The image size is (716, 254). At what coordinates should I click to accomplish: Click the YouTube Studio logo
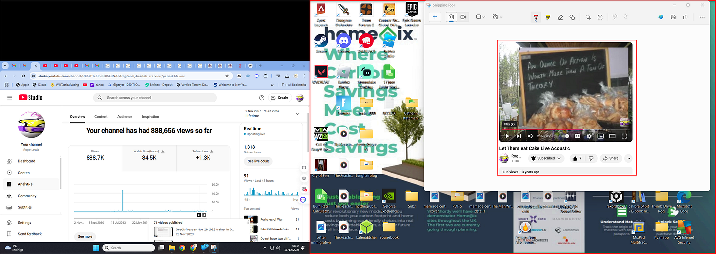click(30, 98)
